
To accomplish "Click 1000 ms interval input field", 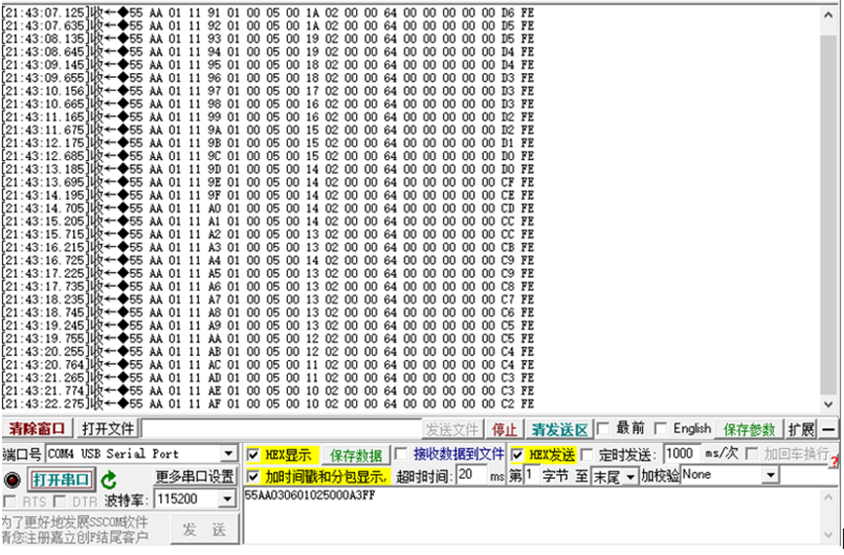I will [x=682, y=454].
